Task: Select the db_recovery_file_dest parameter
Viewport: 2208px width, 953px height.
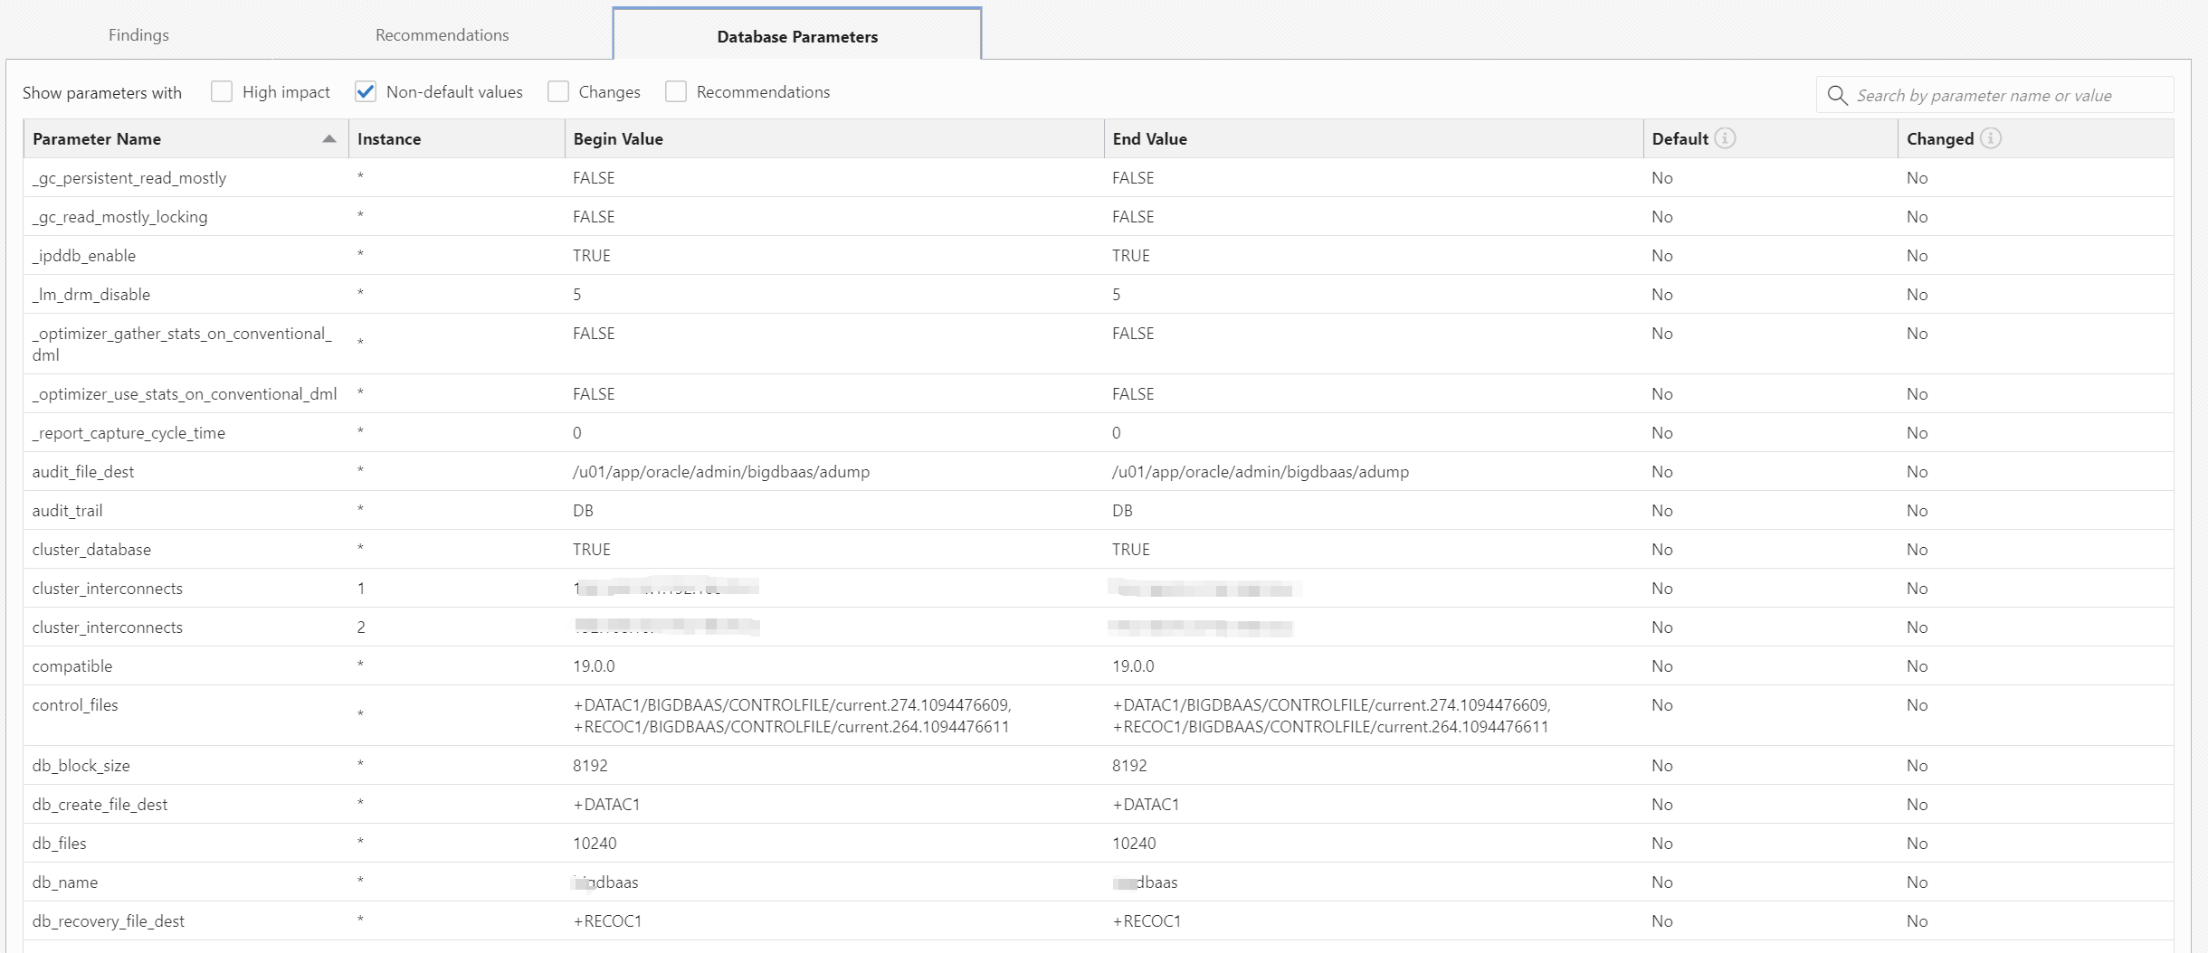Action: 109,921
